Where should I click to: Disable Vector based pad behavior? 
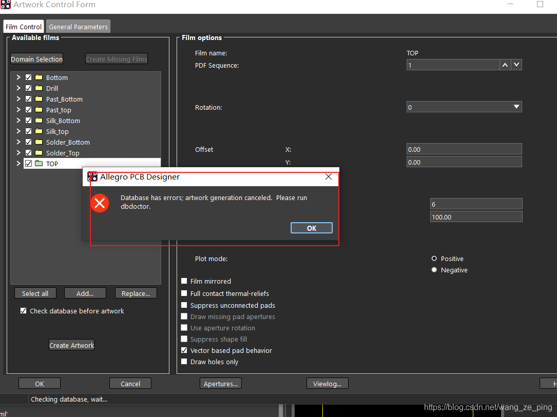(x=184, y=350)
